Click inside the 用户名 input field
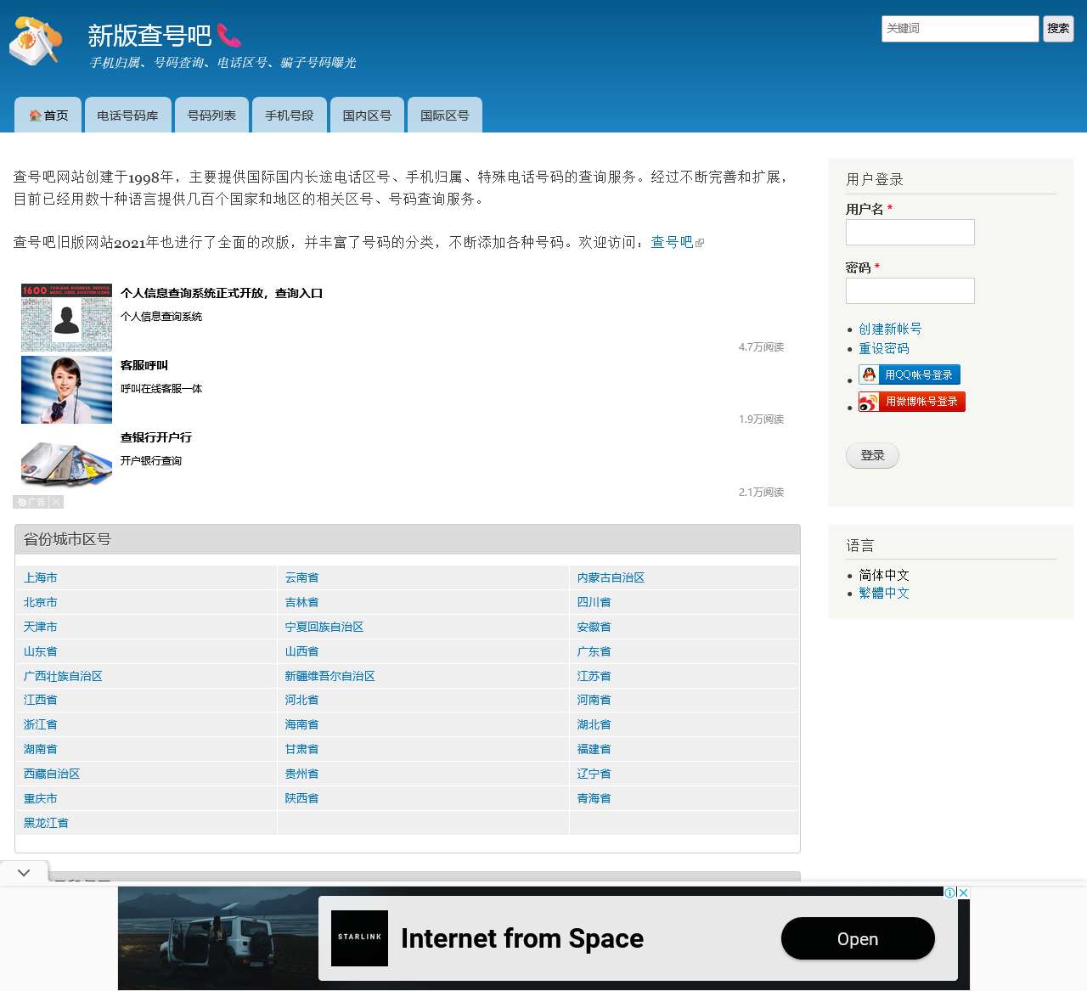Screen dimensions: 1087x991 pyautogui.click(x=910, y=232)
